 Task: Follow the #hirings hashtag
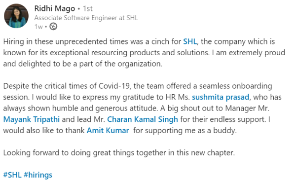click(x=38, y=175)
